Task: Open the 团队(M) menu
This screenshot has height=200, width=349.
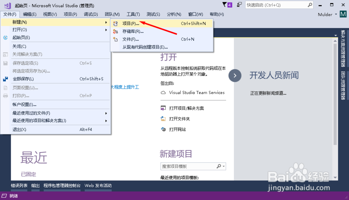Action: click(x=112, y=14)
